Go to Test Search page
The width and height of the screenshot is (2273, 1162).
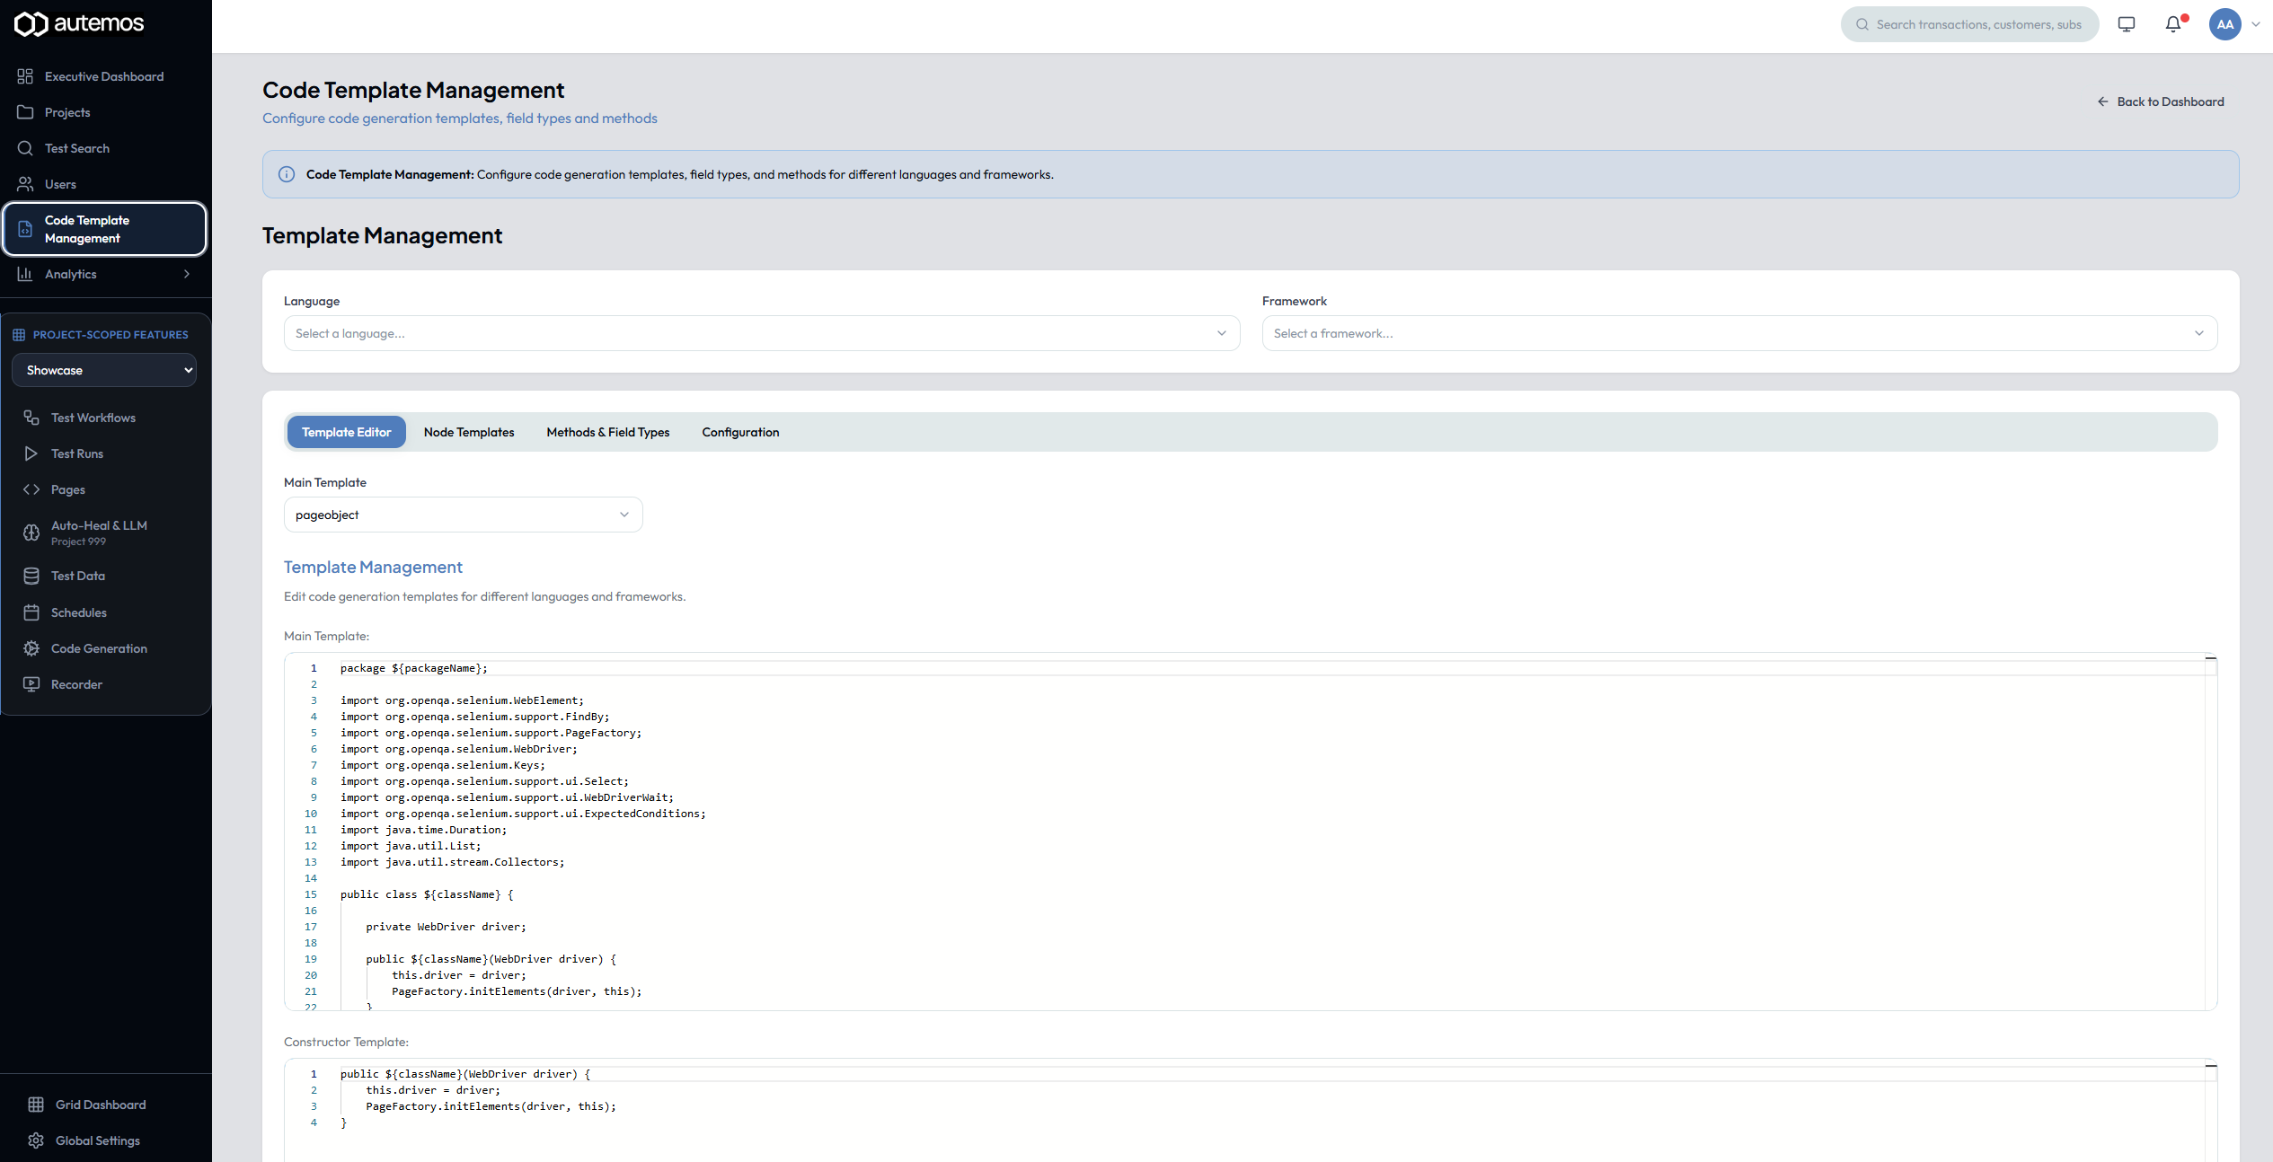[x=105, y=148]
